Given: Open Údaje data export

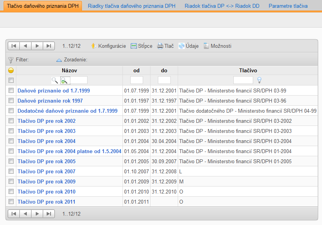Looking at the screenshot, I should coord(189,46).
